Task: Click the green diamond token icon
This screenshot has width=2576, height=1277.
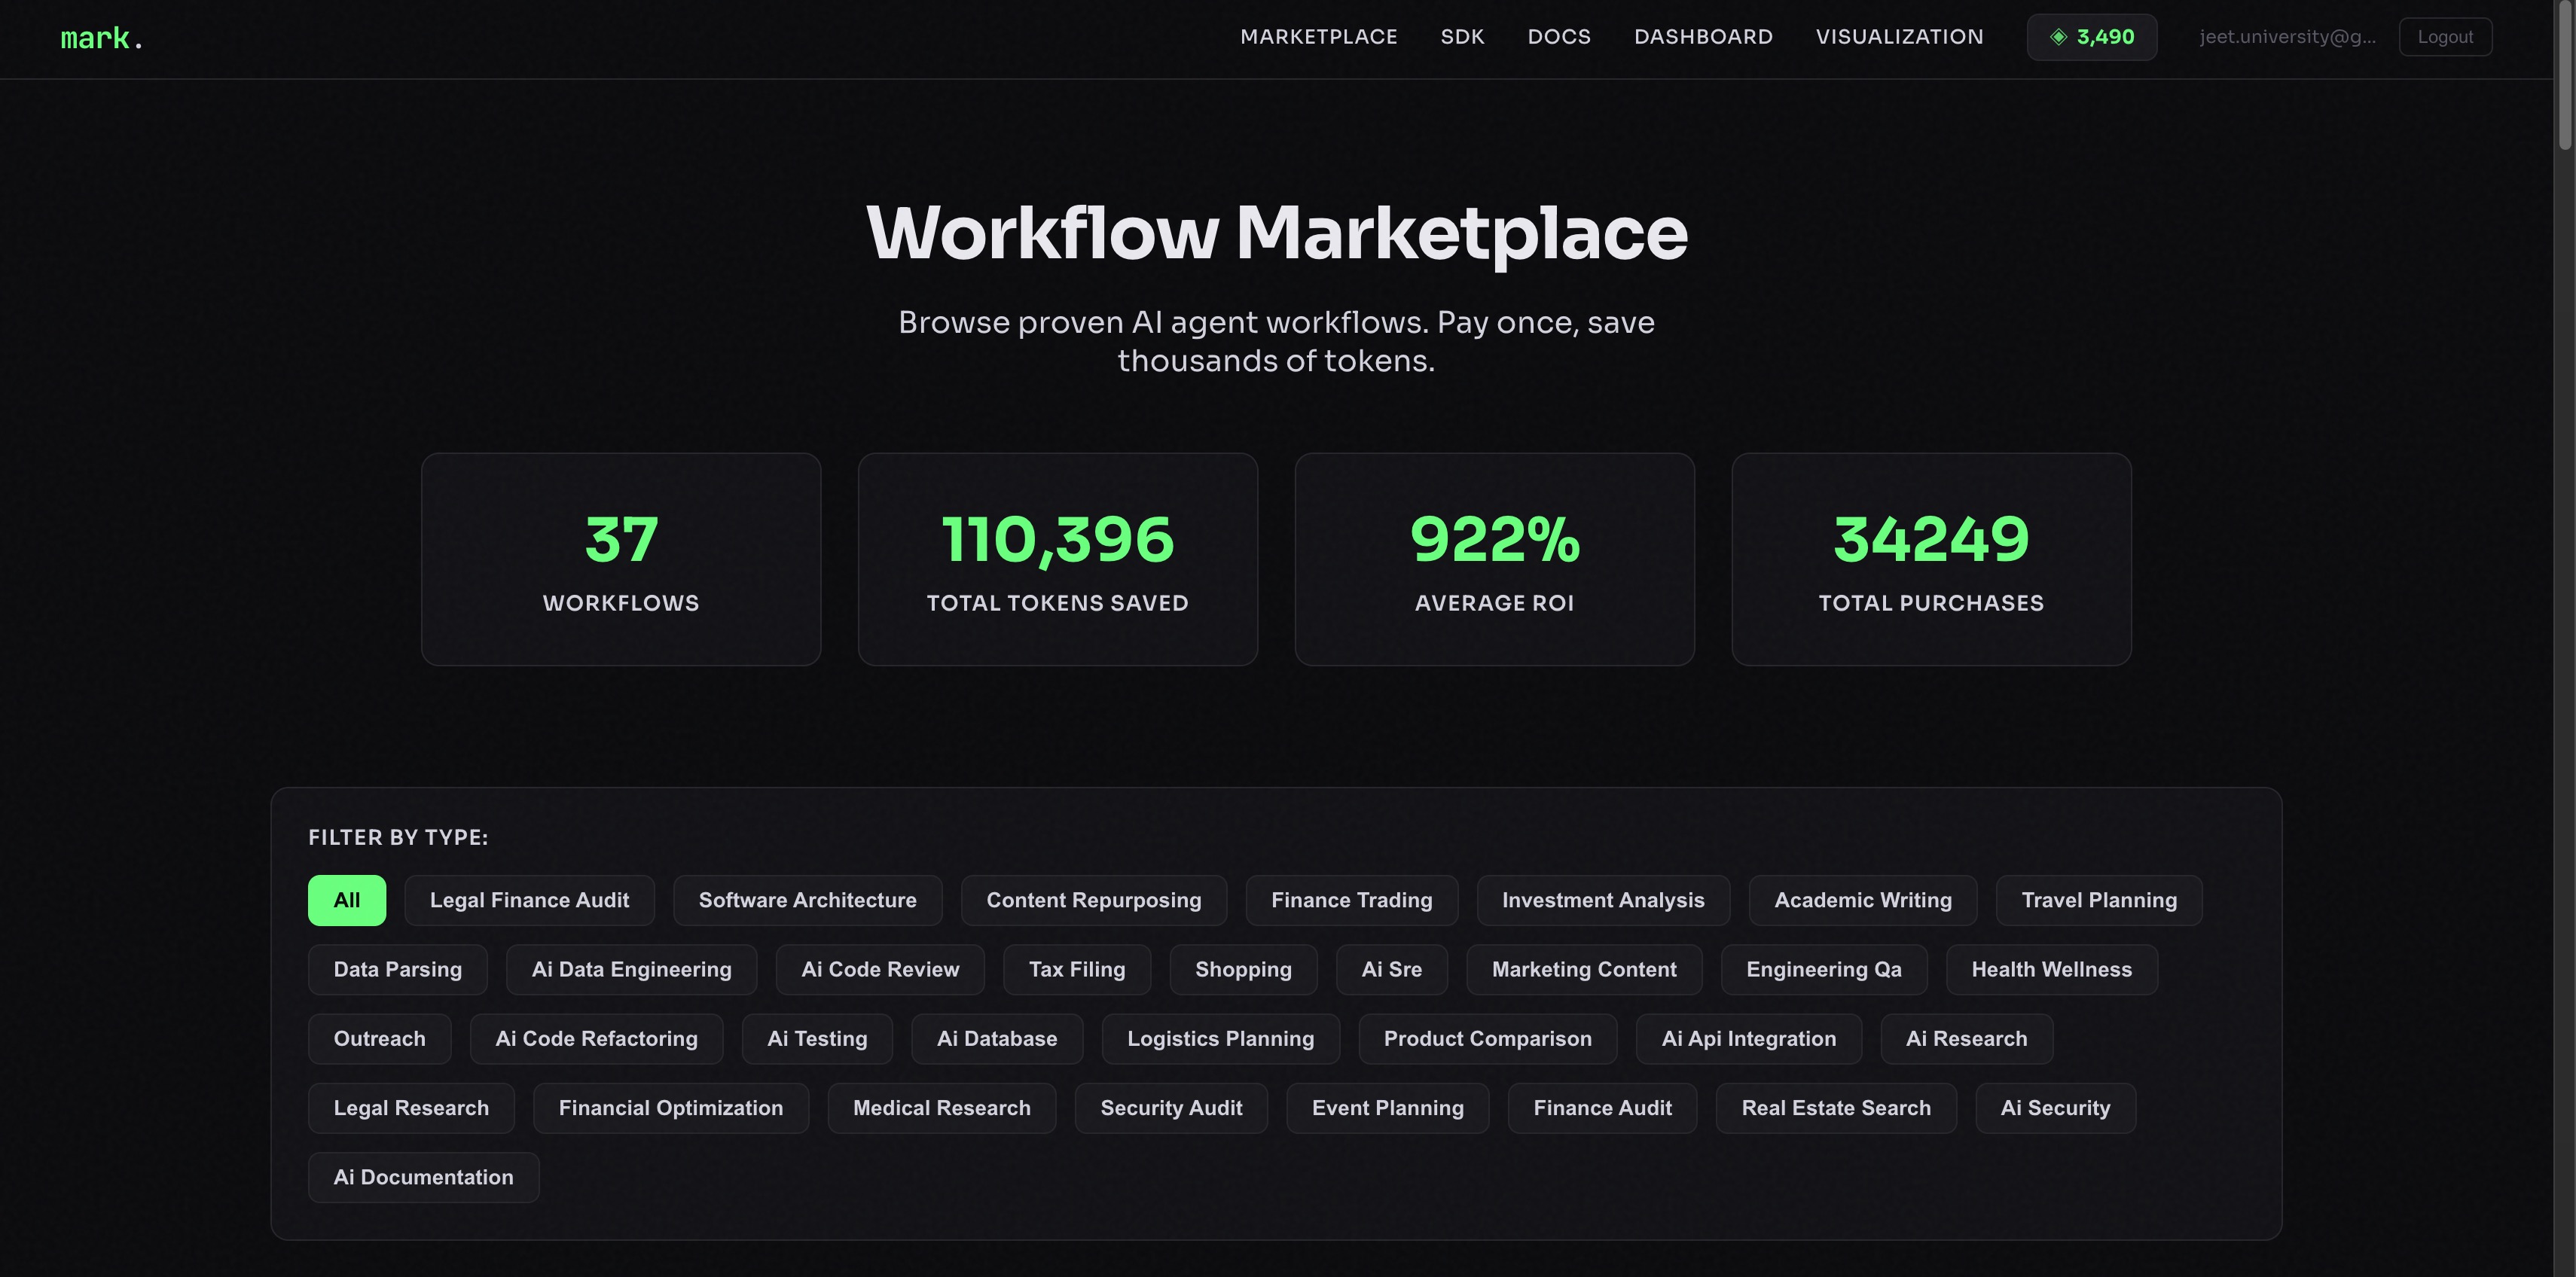Action: (2058, 37)
